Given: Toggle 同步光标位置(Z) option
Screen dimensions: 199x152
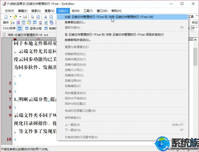Looking at the screenshot, I should (x=122, y=104).
